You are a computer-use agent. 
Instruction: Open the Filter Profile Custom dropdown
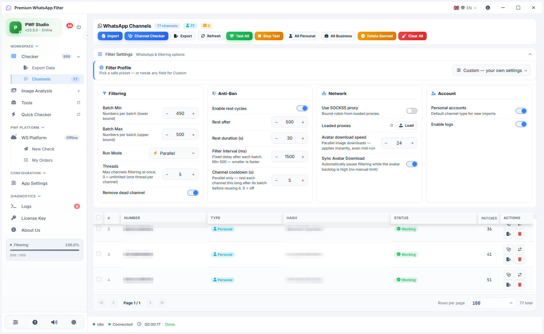click(491, 70)
